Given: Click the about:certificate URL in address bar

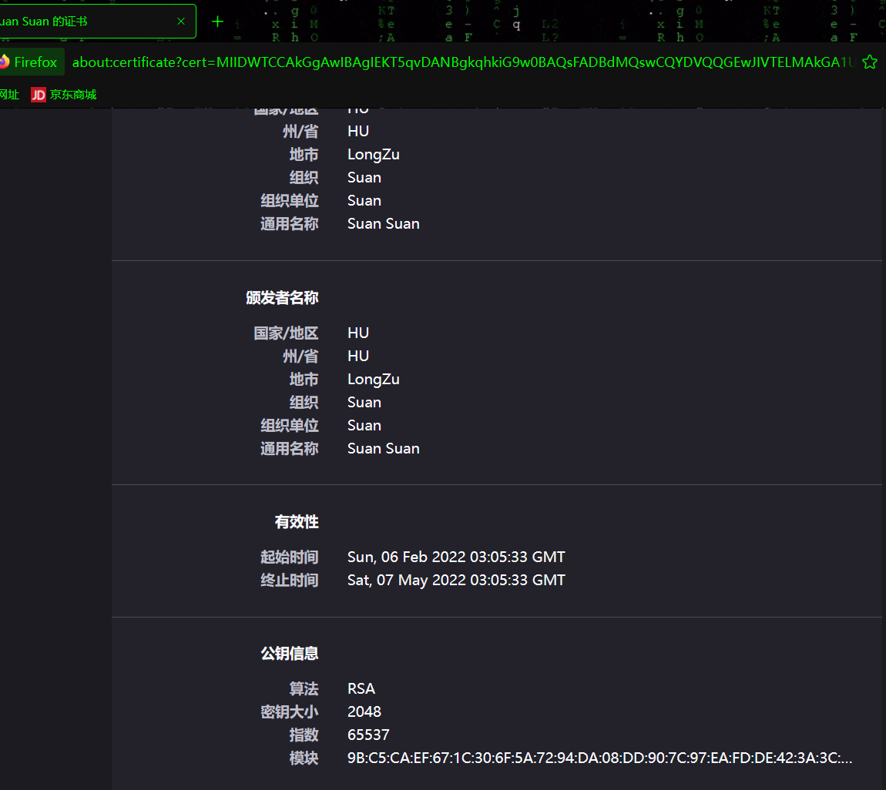Looking at the screenshot, I should (462, 62).
